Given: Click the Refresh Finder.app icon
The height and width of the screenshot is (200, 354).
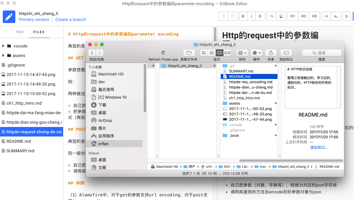Looking at the screenshot, I should pyautogui.click(x=163, y=53).
